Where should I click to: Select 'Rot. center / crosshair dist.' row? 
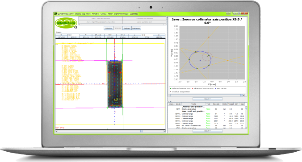click(206, 126)
